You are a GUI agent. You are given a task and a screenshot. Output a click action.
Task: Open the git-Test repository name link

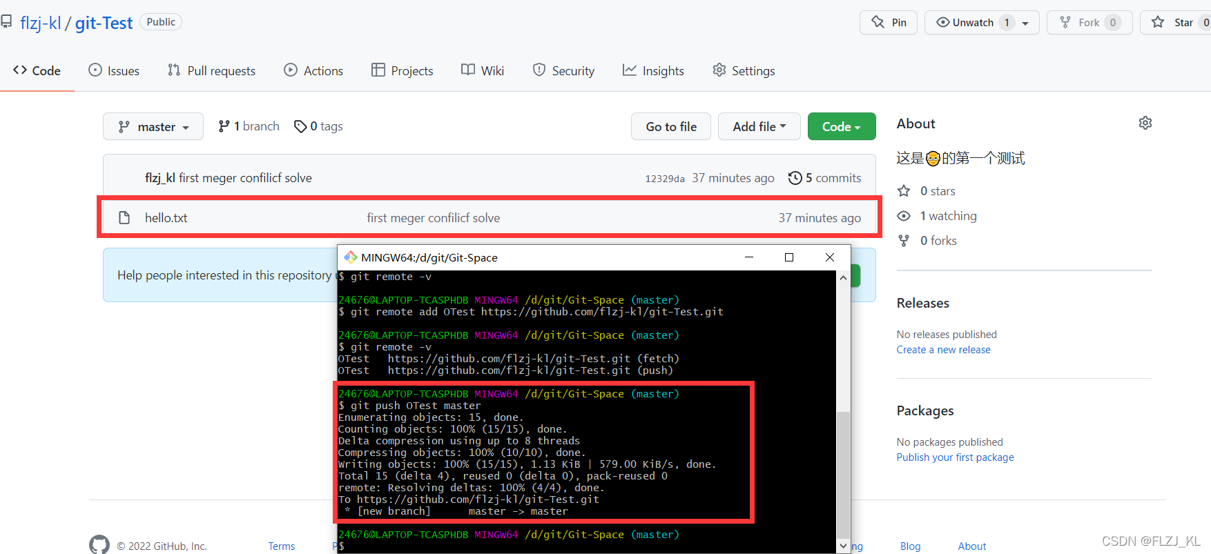coord(104,23)
